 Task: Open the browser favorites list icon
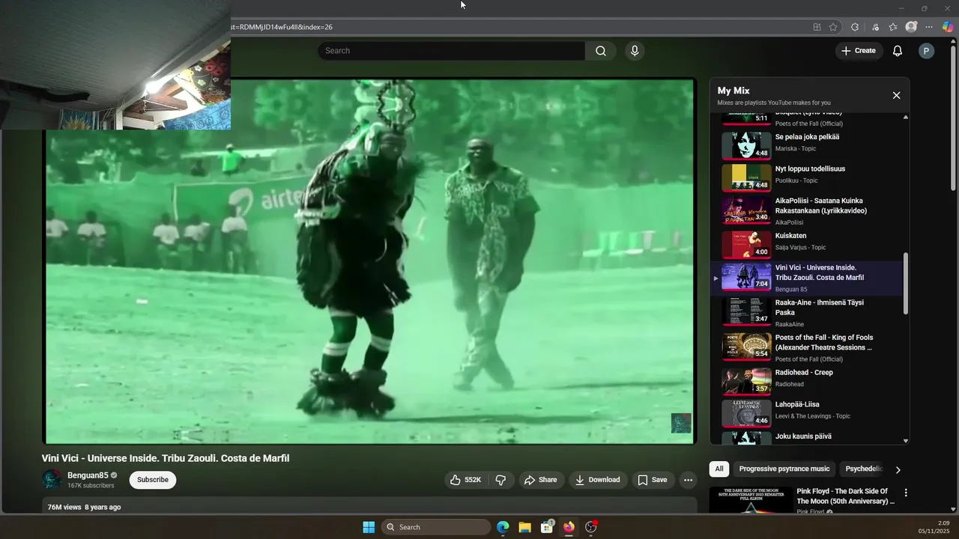893,27
